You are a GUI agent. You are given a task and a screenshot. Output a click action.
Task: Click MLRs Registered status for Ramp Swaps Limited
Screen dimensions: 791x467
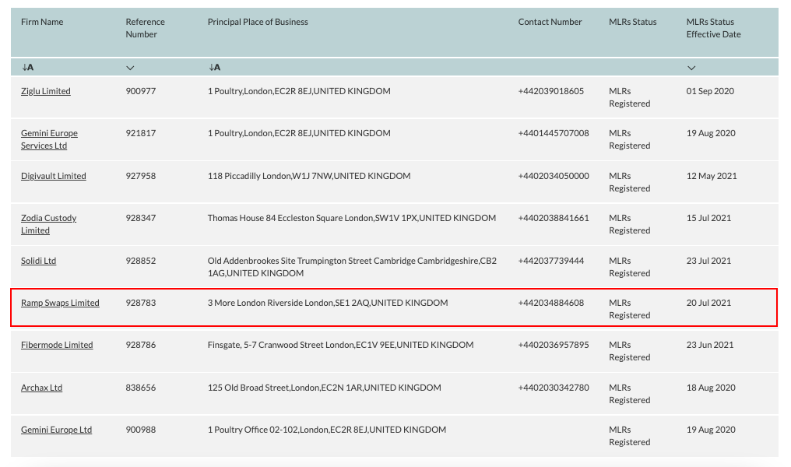(x=630, y=309)
